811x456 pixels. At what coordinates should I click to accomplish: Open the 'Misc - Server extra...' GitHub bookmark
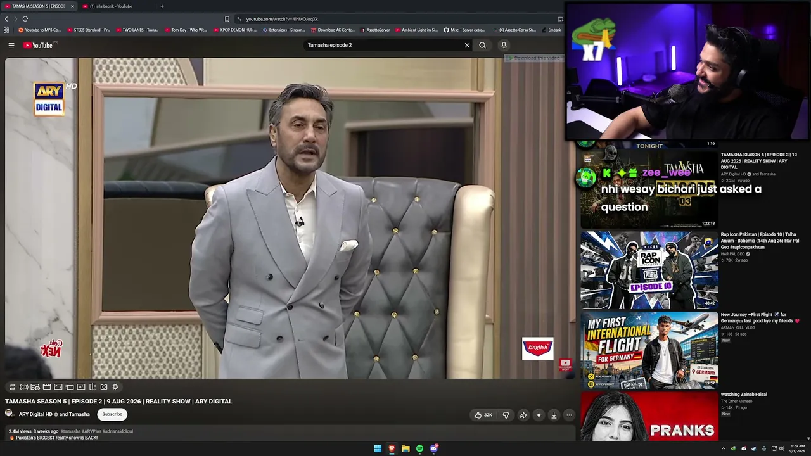464,30
